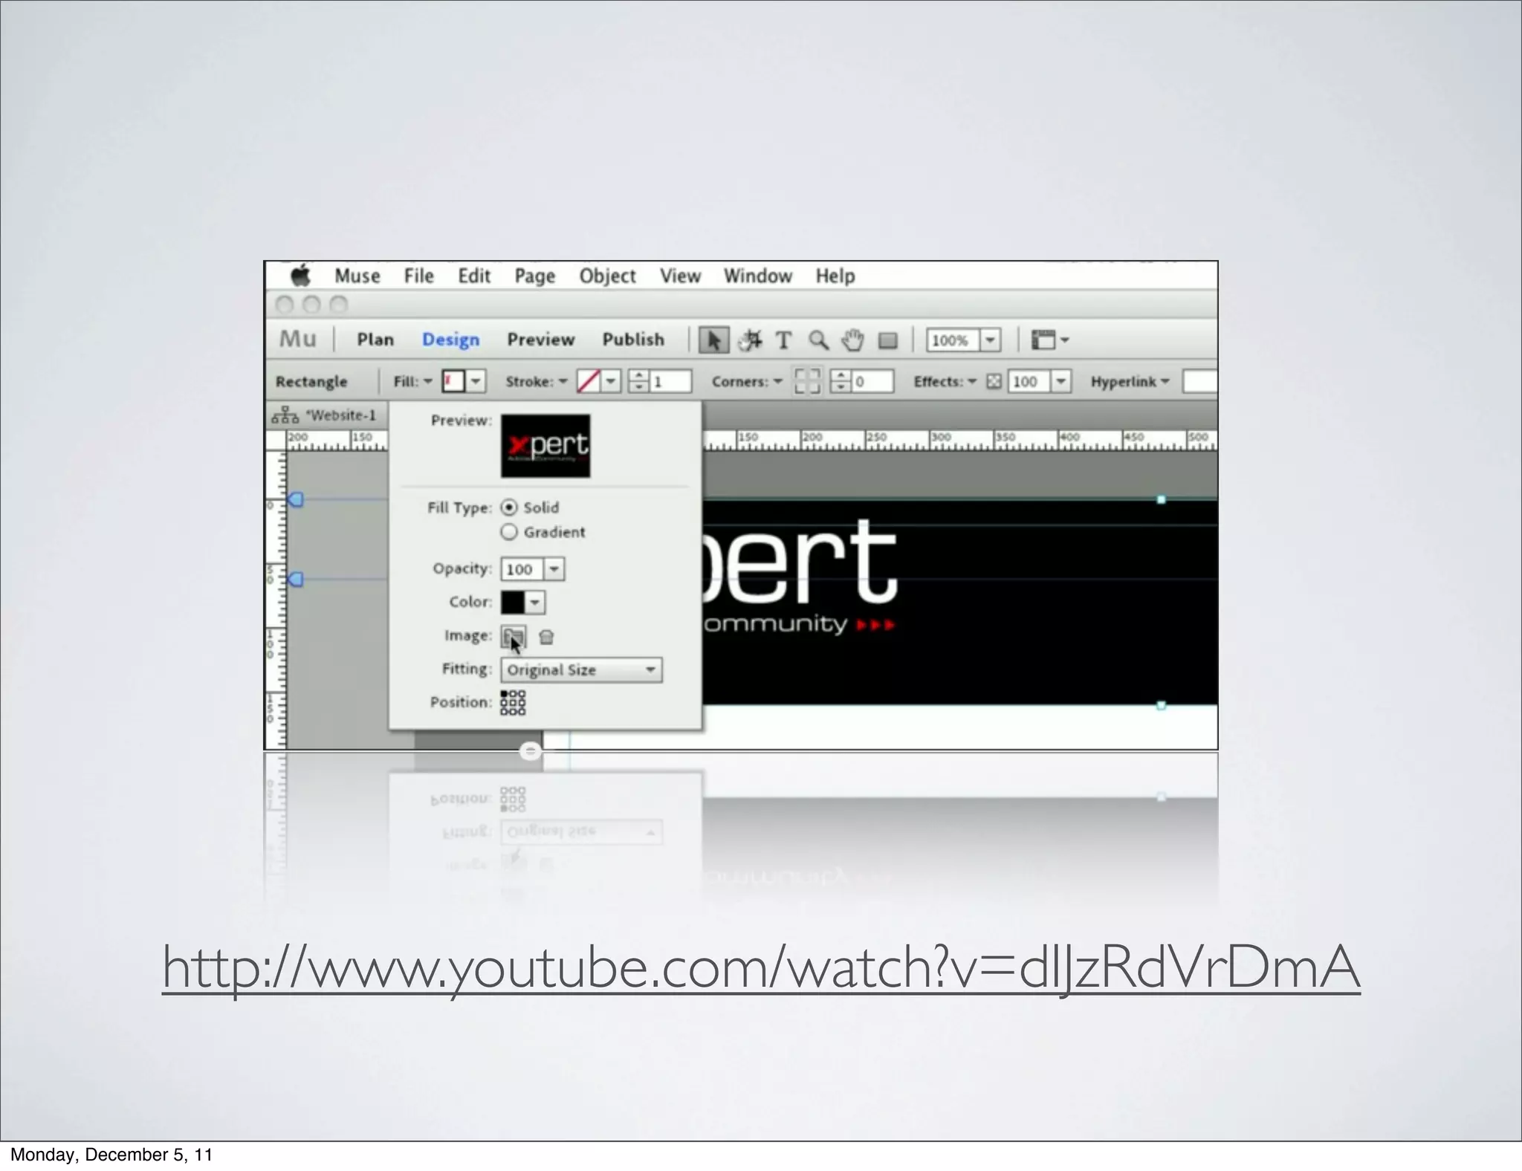This screenshot has height=1171, width=1522.
Task: Click the fill Opacity value field
Action: (x=522, y=569)
